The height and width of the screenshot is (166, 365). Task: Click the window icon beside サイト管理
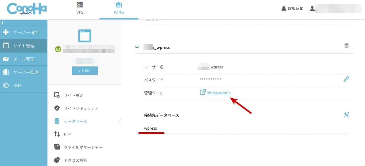pyautogui.click(x=6, y=45)
